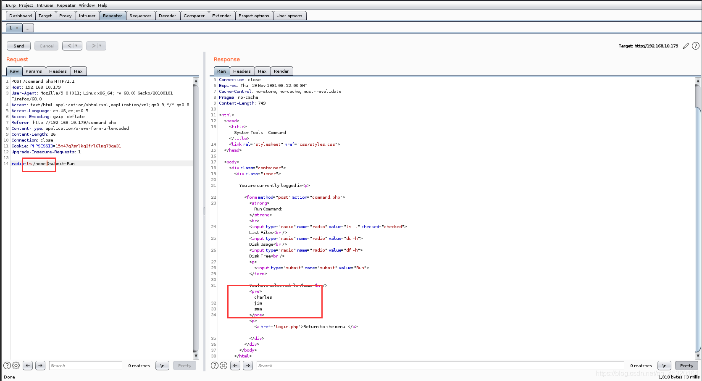
Task: Add a new Repeater tab with ... button
Action: 28,28
